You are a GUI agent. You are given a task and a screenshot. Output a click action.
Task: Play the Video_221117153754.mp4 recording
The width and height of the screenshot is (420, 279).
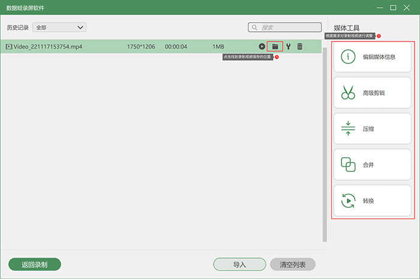pos(262,46)
